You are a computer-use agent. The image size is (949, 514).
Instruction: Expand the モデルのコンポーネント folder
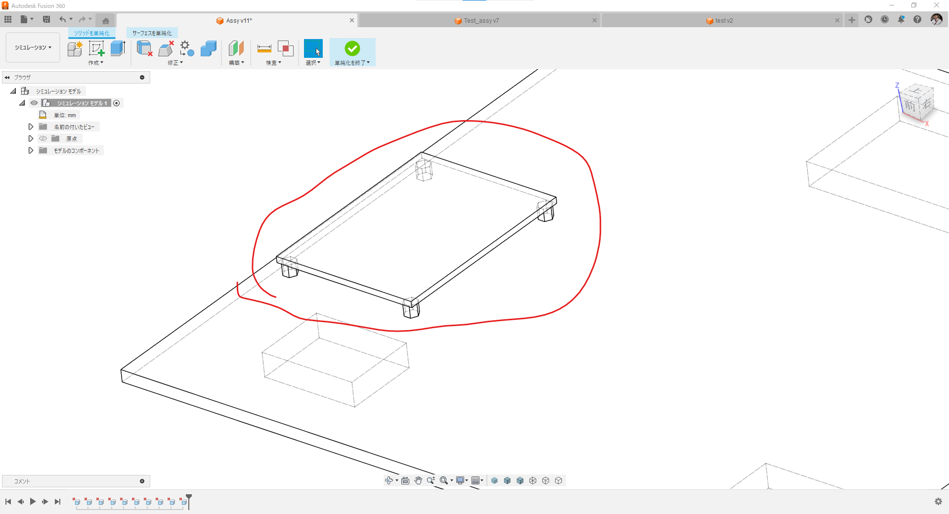tap(31, 151)
